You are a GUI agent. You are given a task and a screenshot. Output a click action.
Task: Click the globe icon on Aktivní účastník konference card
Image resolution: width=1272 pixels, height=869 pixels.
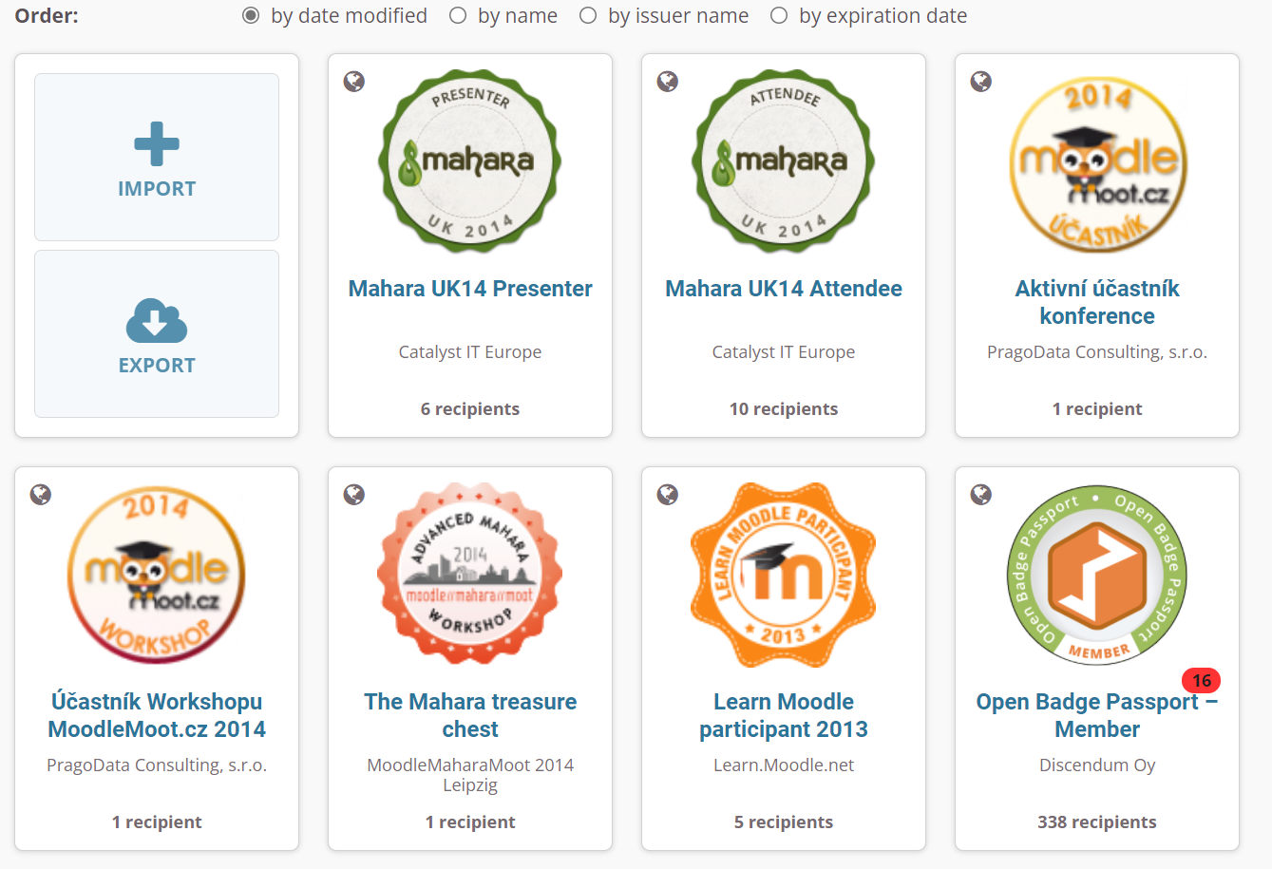[980, 82]
